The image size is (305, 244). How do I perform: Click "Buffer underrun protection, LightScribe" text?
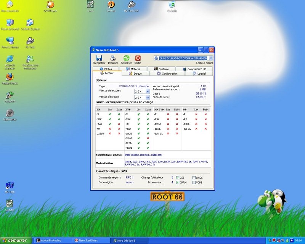tap(143, 155)
